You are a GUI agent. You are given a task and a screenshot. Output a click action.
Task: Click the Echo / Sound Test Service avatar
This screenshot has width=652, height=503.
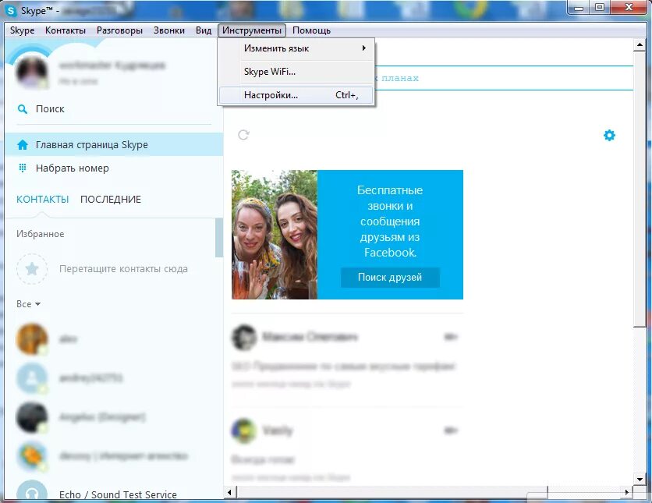pos(32,491)
